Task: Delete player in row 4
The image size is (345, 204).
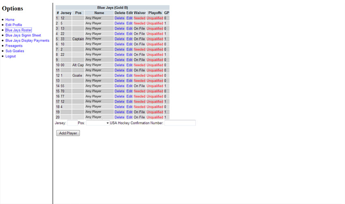Action: click(x=119, y=34)
